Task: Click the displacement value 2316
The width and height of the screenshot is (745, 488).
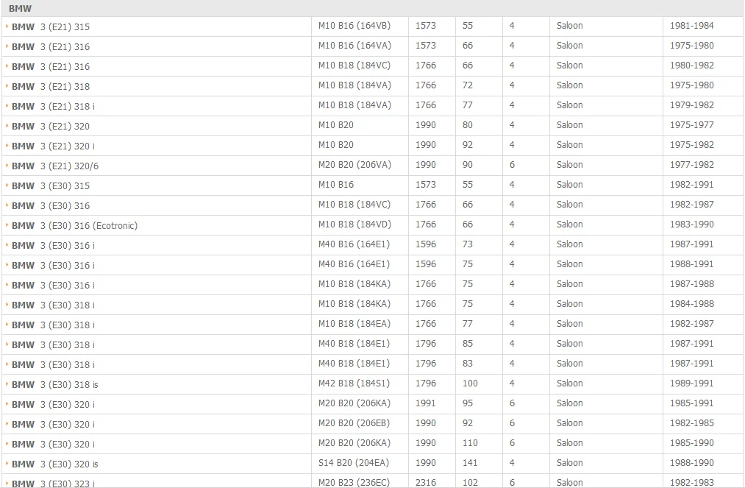Action: tap(425, 483)
